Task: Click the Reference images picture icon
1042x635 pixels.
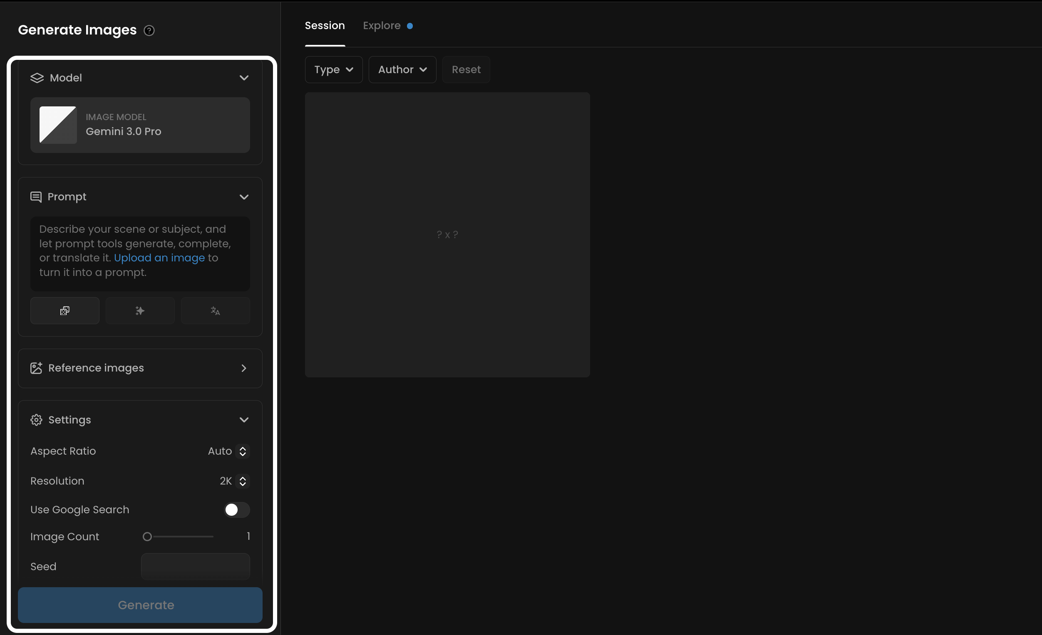Action: coord(36,368)
